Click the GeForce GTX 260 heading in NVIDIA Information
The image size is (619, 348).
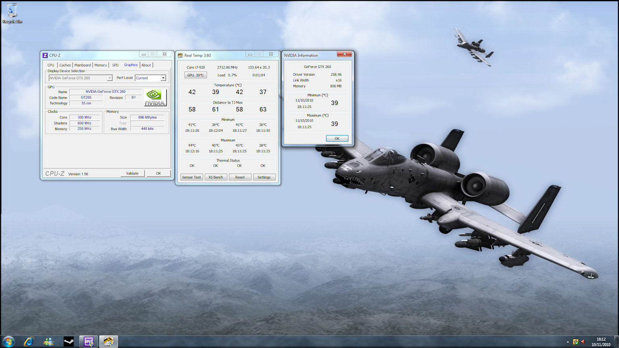[x=317, y=67]
